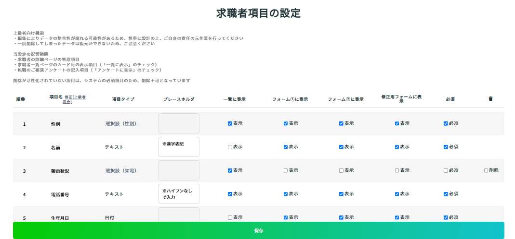Click the empty placeholder field for 性別

pos(179,123)
